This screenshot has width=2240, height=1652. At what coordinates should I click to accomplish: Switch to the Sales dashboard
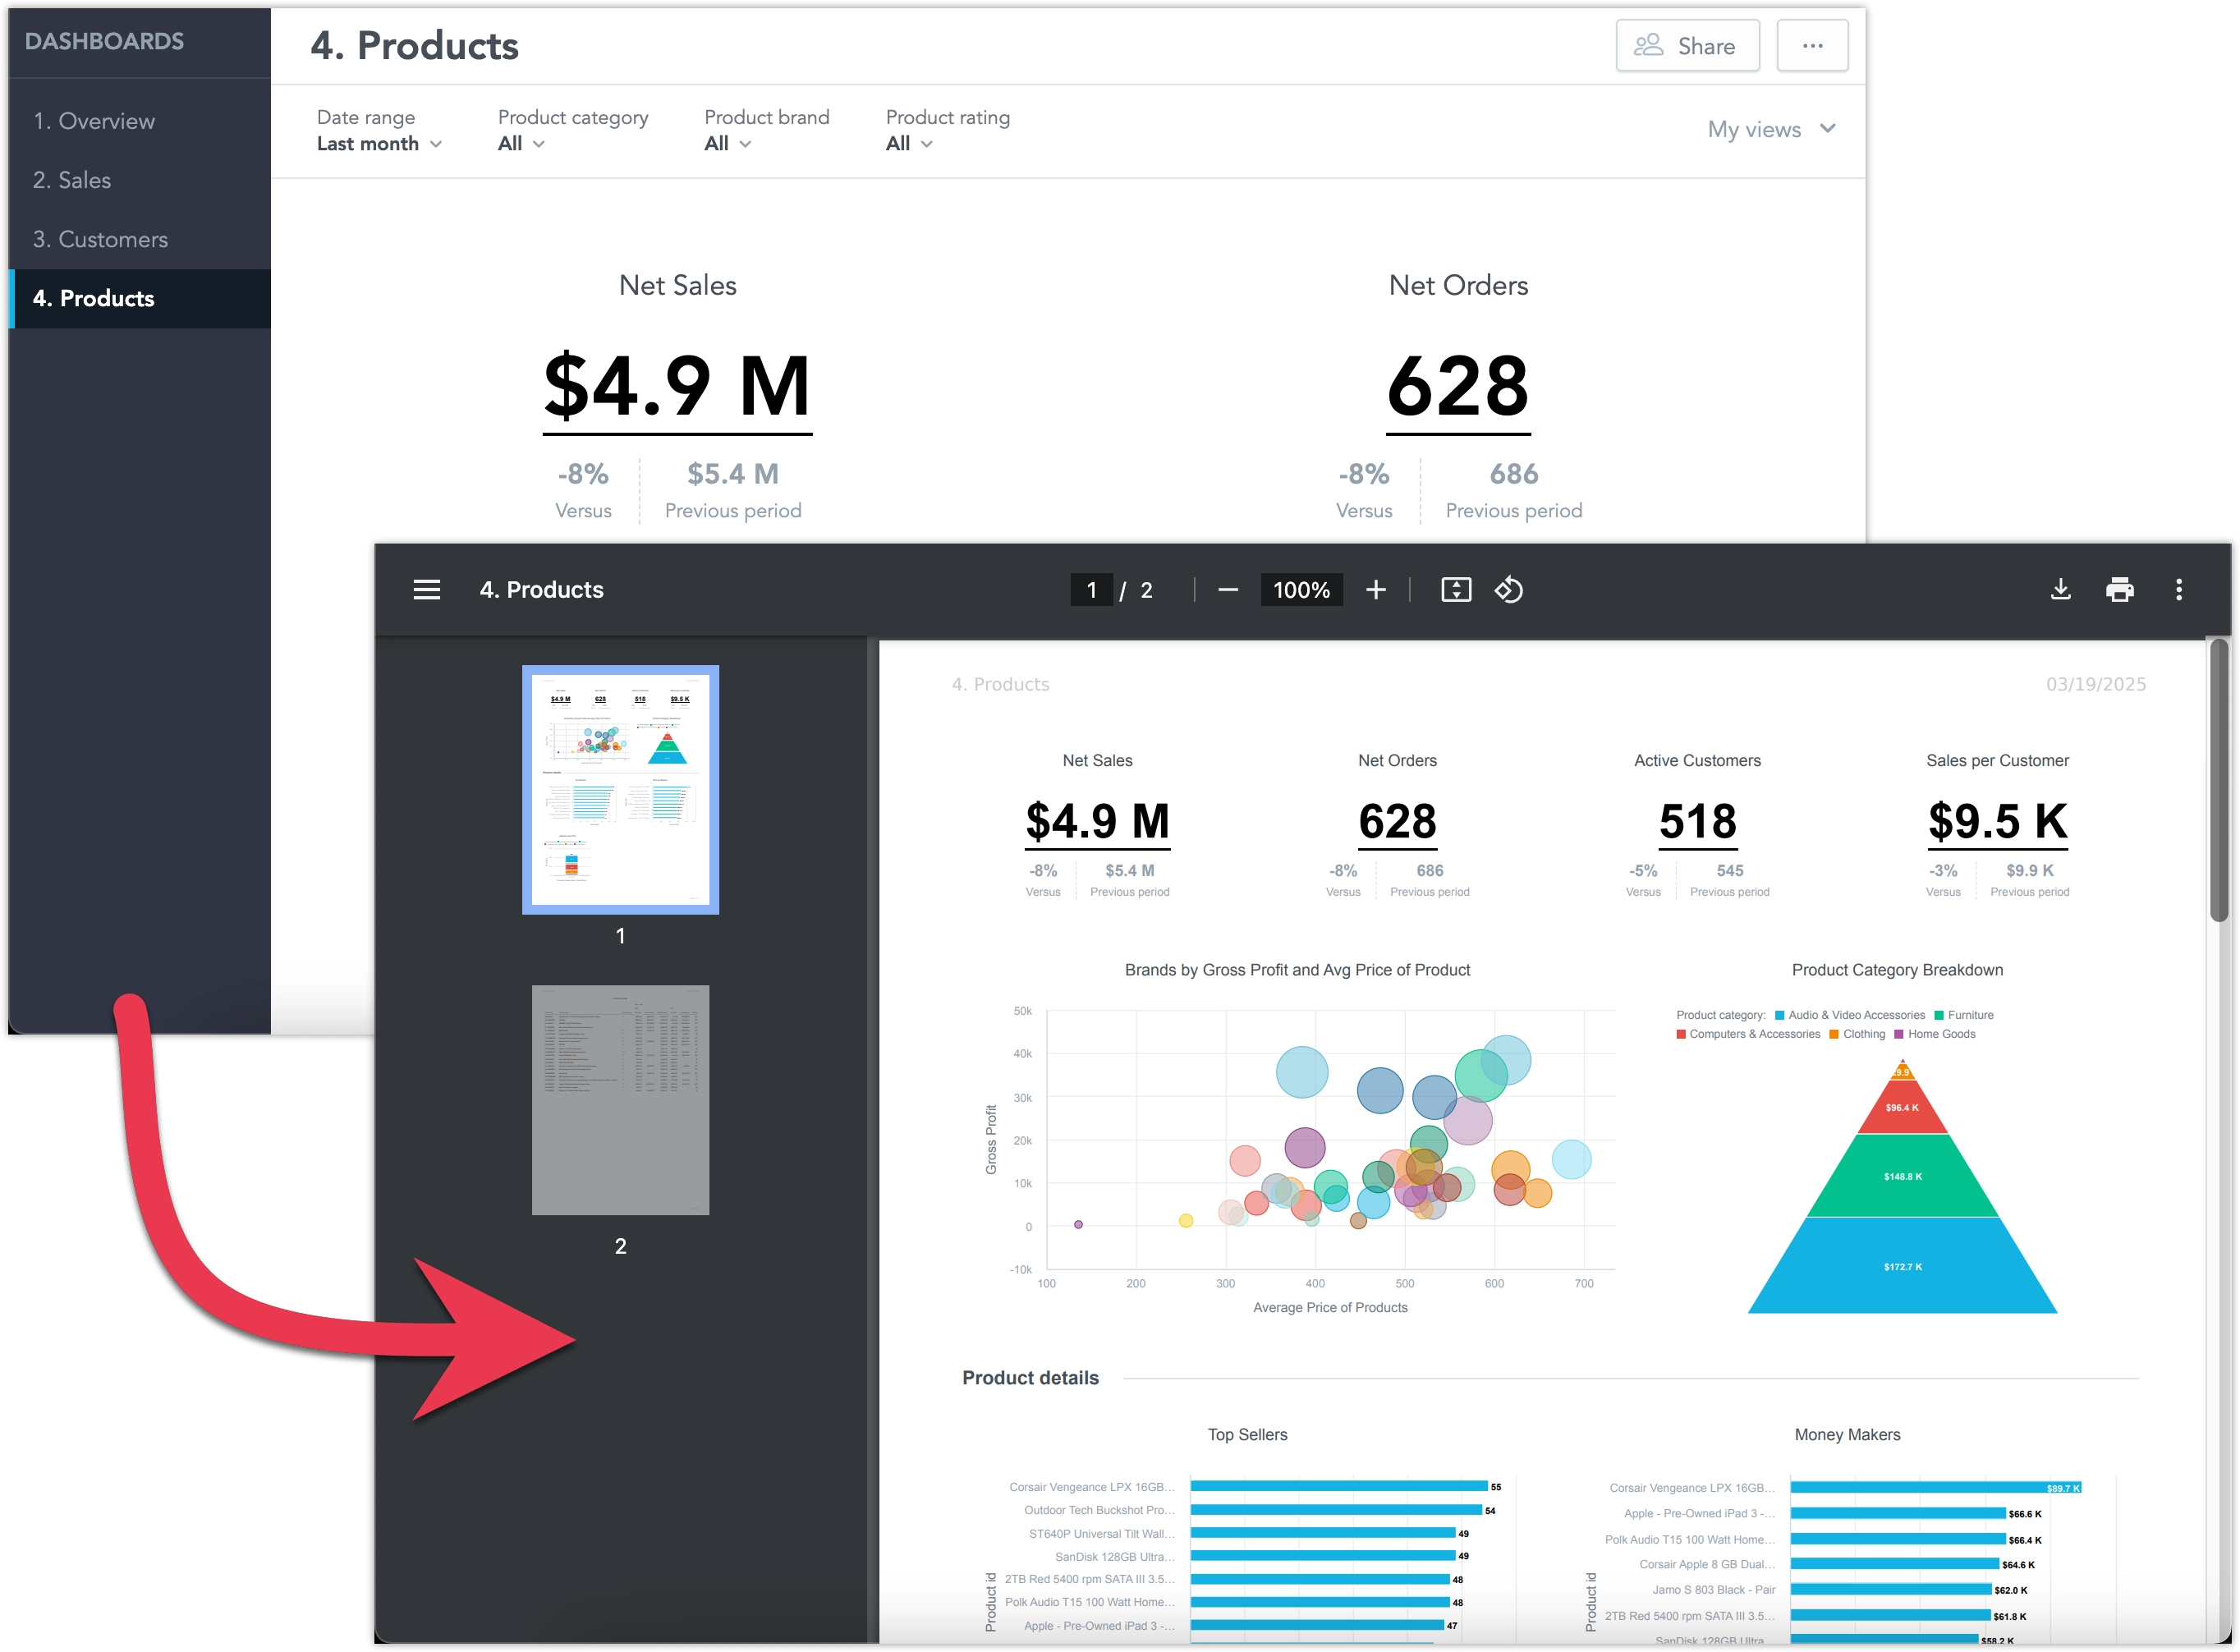click(x=71, y=180)
